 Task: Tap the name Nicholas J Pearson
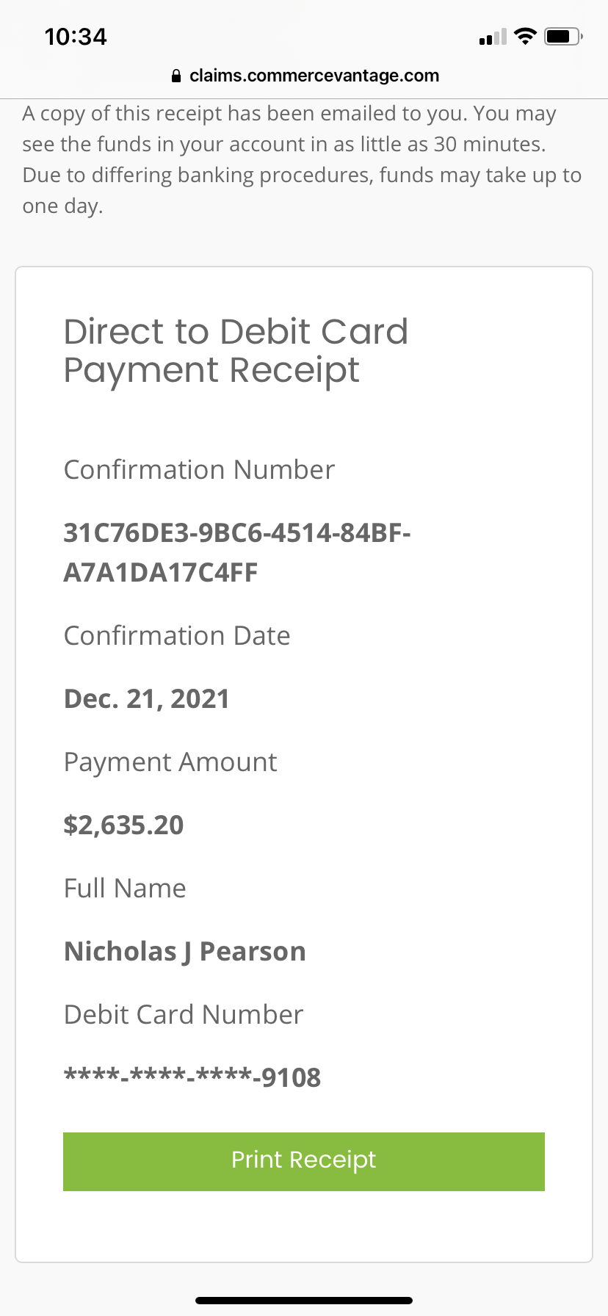[x=184, y=951]
